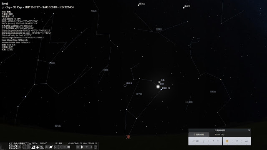Toggle ground landscape display icon
267x150 pixels.
(x=33, y=147)
